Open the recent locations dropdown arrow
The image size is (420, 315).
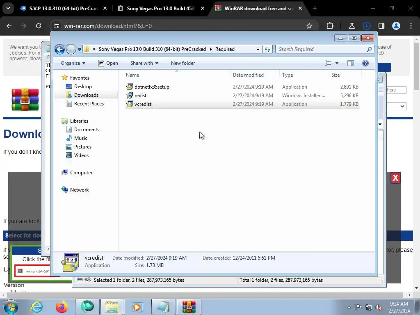pyautogui.click(x=79, y=50)
